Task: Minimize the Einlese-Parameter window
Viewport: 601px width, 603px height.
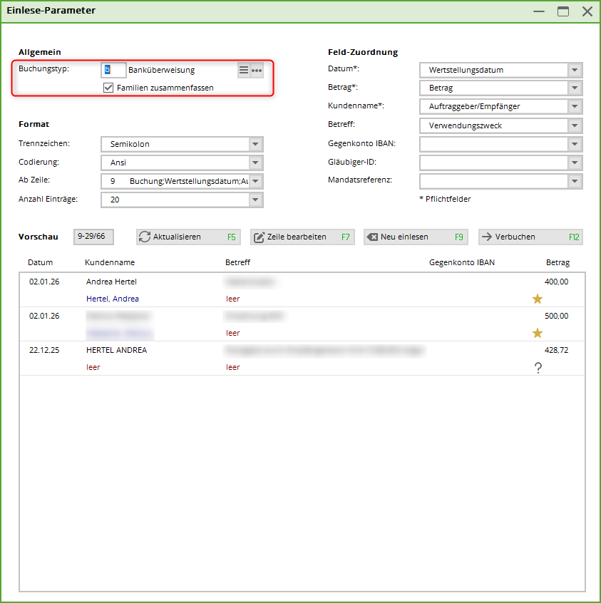Action: coord(539,11)
